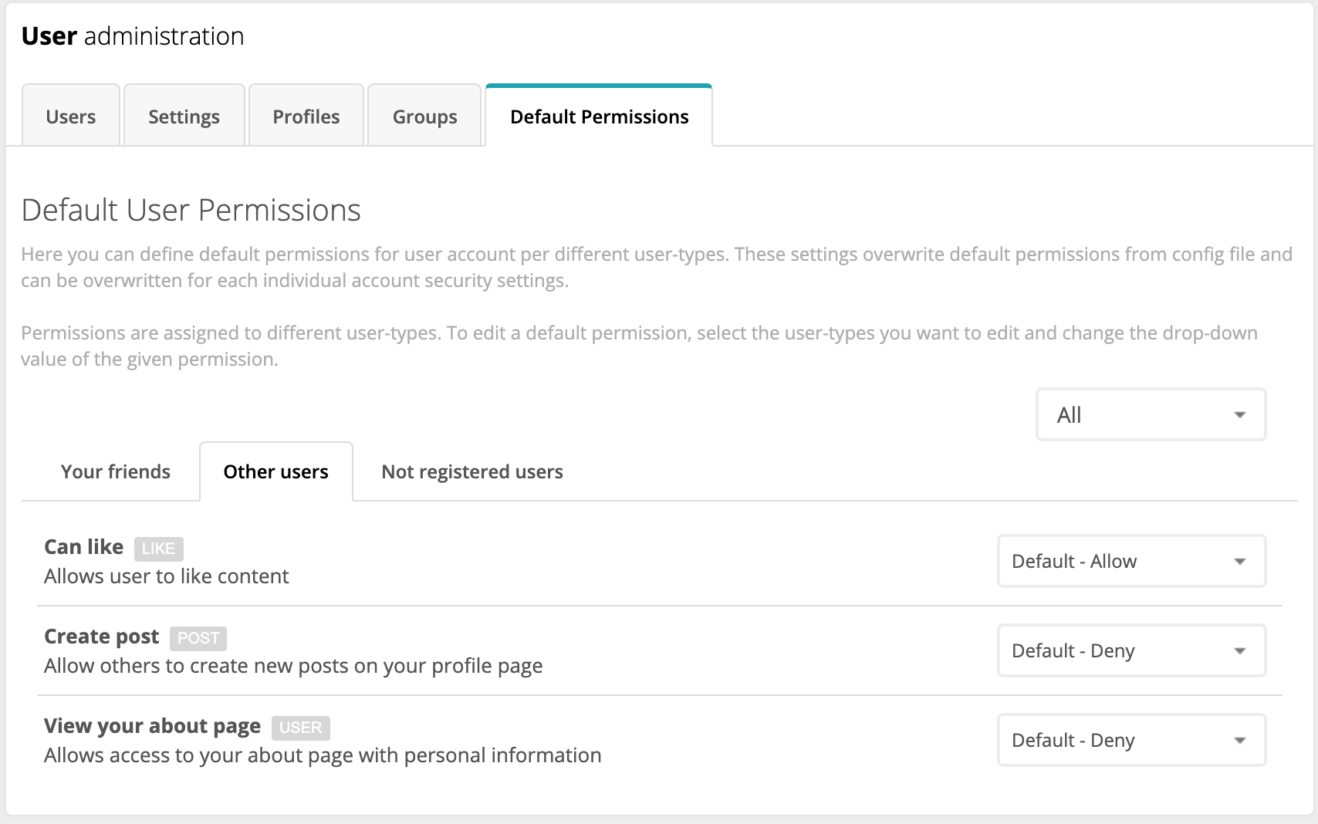The height and width of the screenshot is (824, 1318).
Task: Click the arrow on the Create post dropdown
Action: click(x=1241, y=650)
